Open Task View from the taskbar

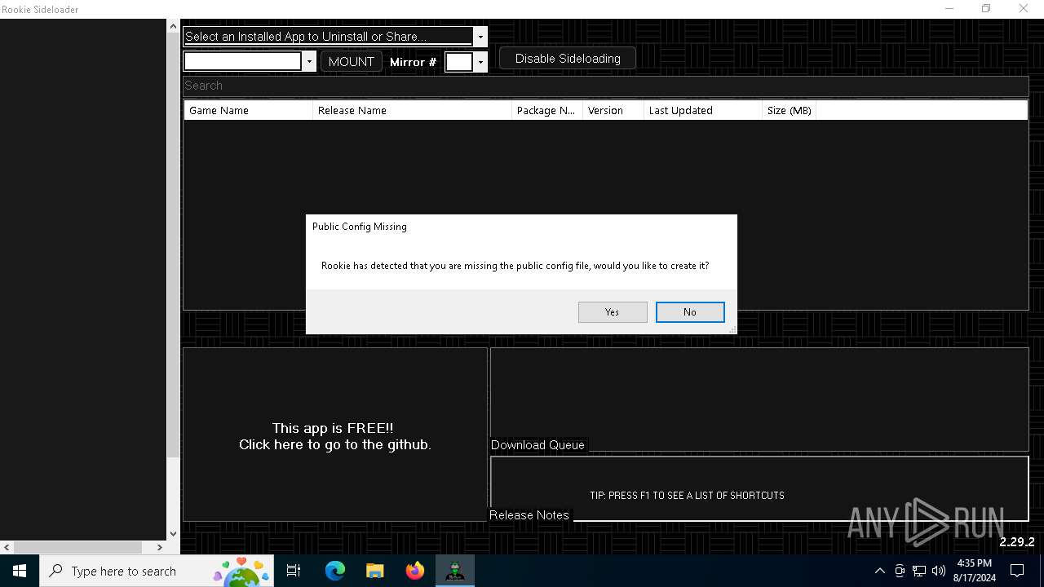pos(294,571)
